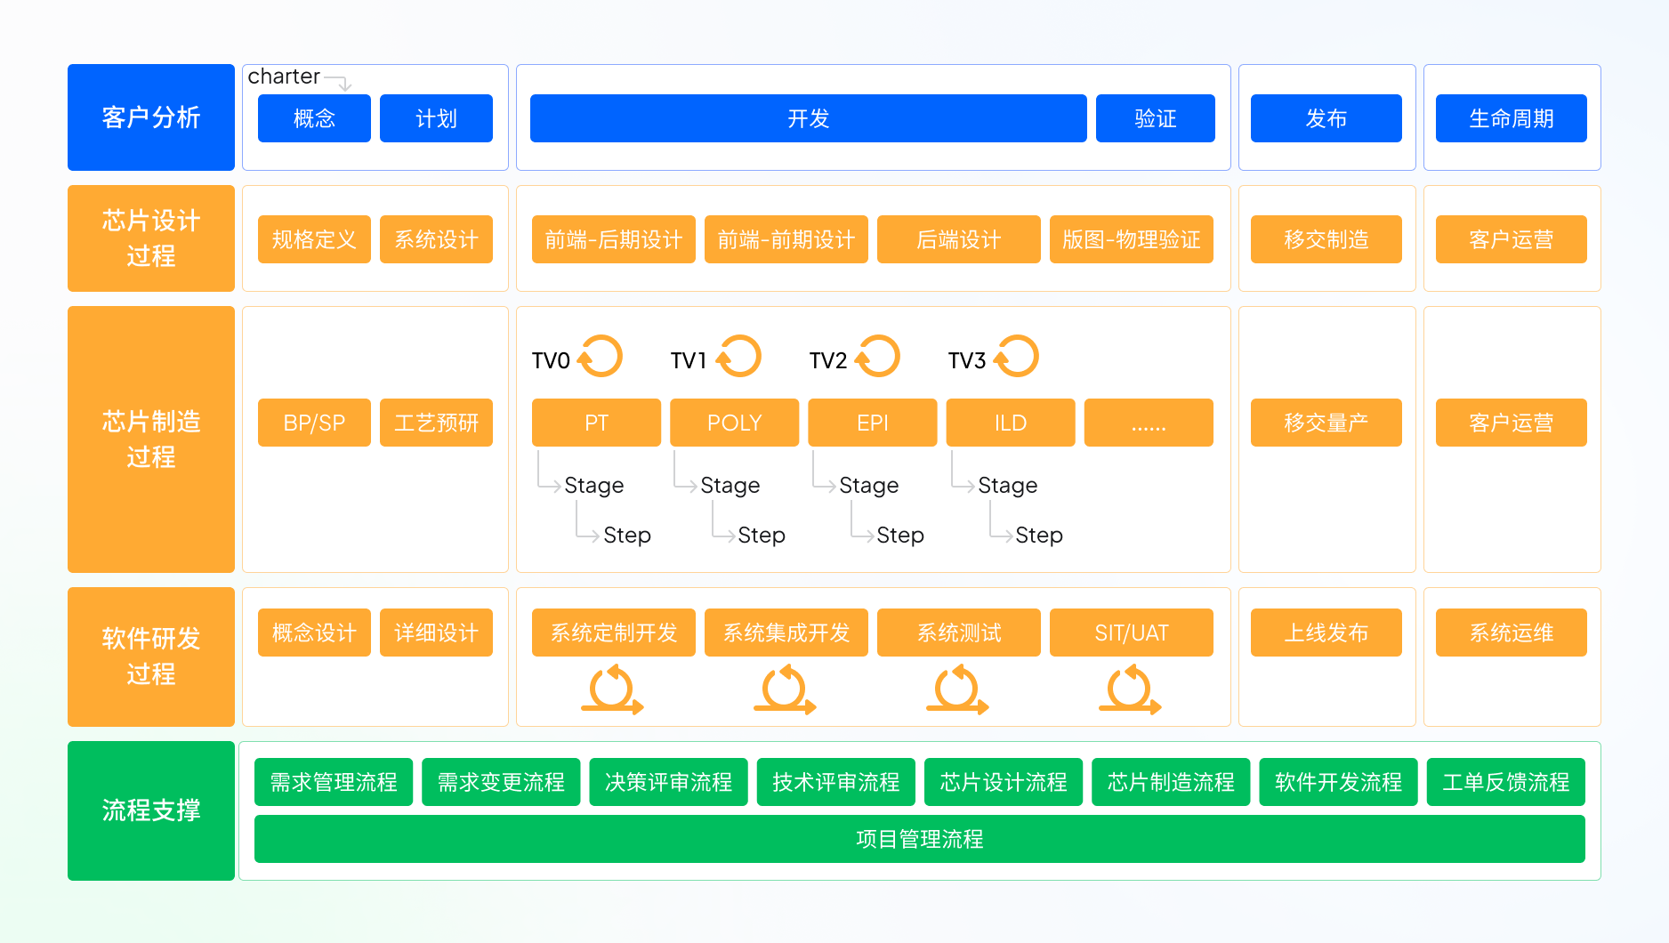The height and width of the screenshot is (943, 1669).
Task: Click the loop icon next to TV2
Action: coord(878,357)
